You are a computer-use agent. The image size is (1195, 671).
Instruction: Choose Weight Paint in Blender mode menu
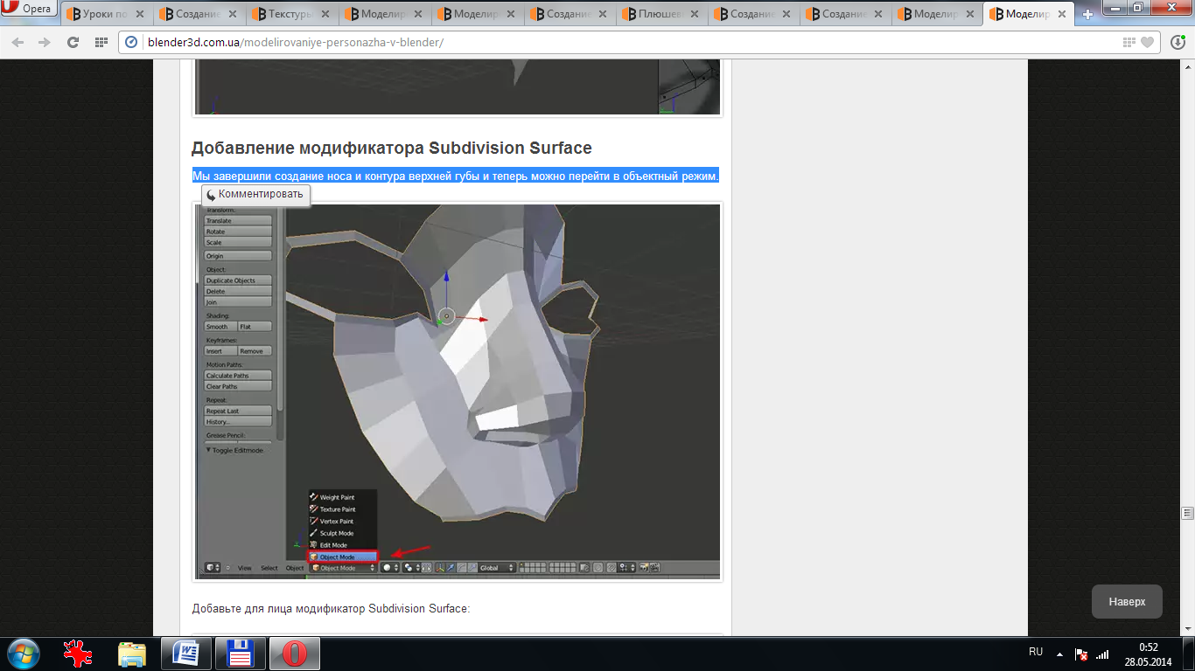tap(342, 497)
